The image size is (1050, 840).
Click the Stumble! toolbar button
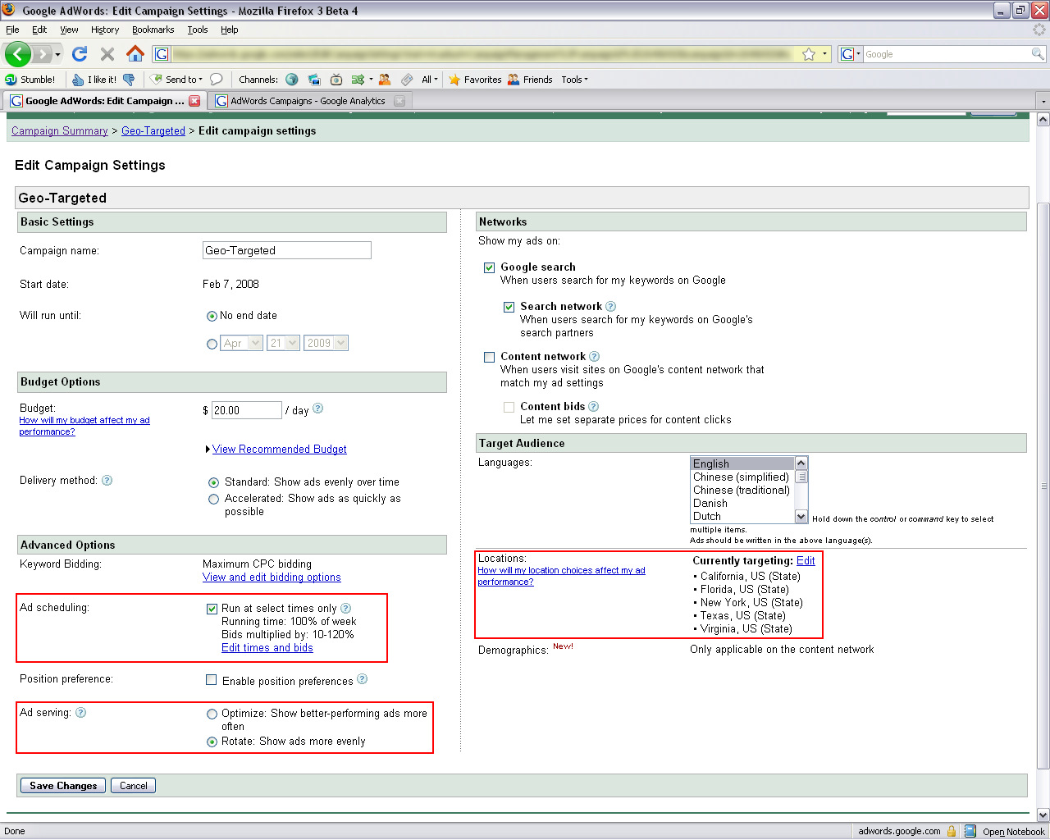pos(30,80)
